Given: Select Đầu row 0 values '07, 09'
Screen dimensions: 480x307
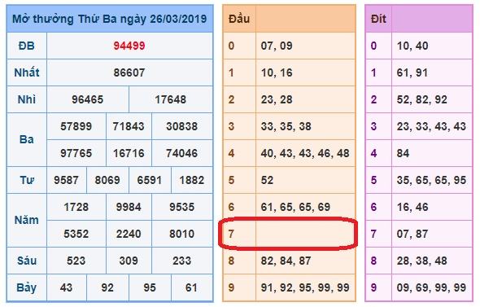Looking at the screenshot, I should [277, 46].
